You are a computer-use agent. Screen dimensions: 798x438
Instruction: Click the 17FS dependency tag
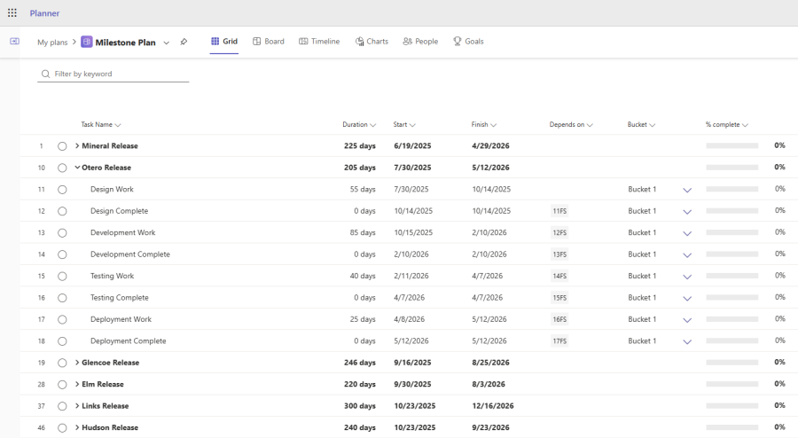(559, 341)
